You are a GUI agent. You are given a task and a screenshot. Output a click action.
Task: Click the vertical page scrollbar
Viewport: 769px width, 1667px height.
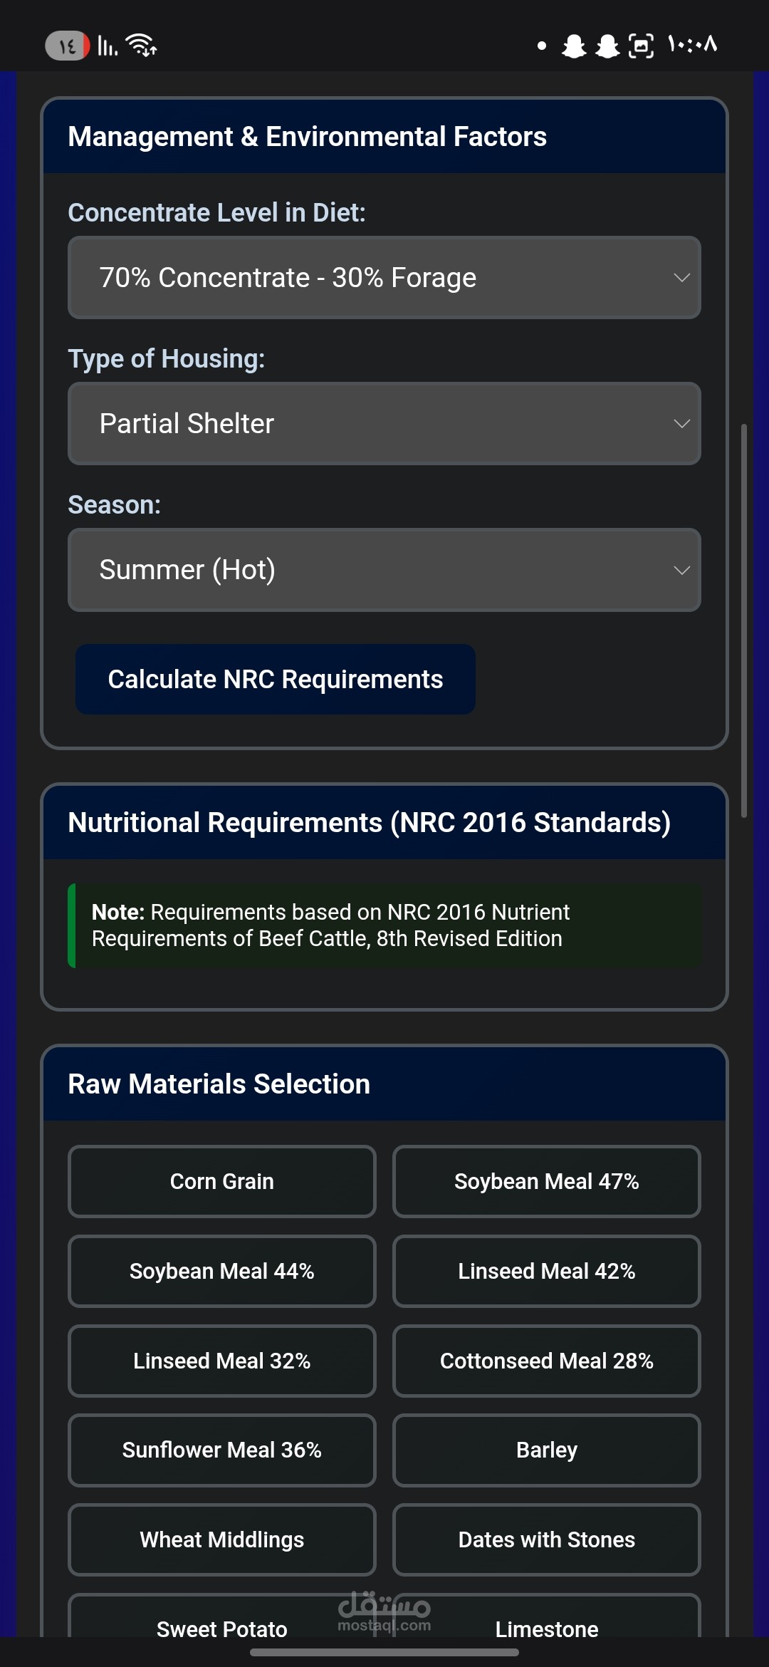point(744,620)
